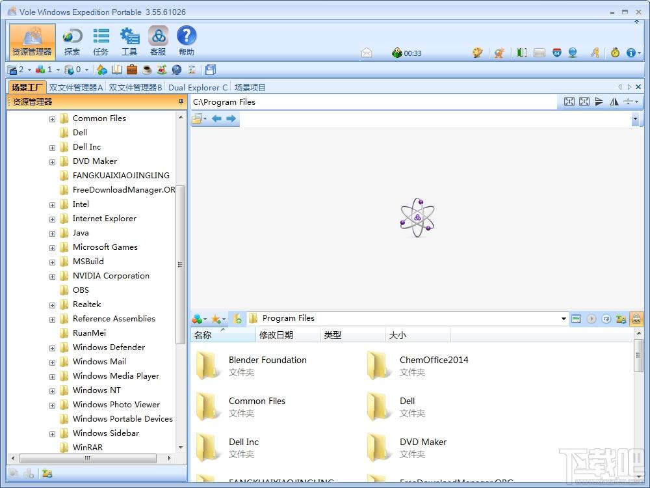The height and width of the screenshot is (488, 650).
Task: Open the 工具 (Tools) ribbon button
Action: [129, 42]
